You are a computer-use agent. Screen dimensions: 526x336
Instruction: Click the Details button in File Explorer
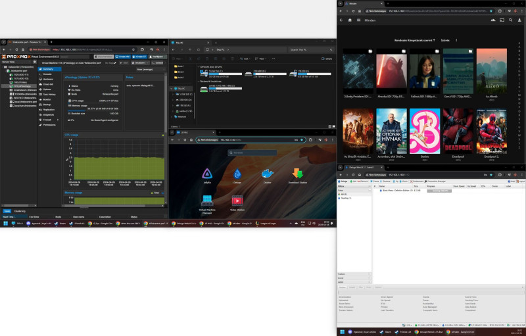pos(327,59)
